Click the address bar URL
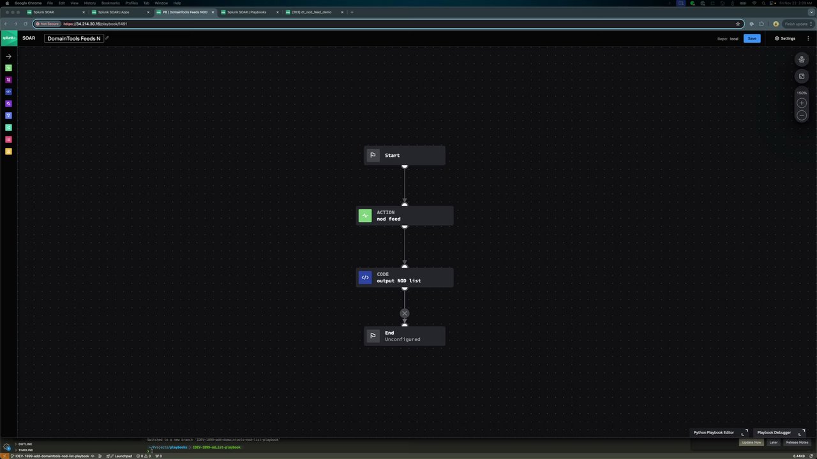817x459 pixels. pyautogui.click(x=95, y=24)
